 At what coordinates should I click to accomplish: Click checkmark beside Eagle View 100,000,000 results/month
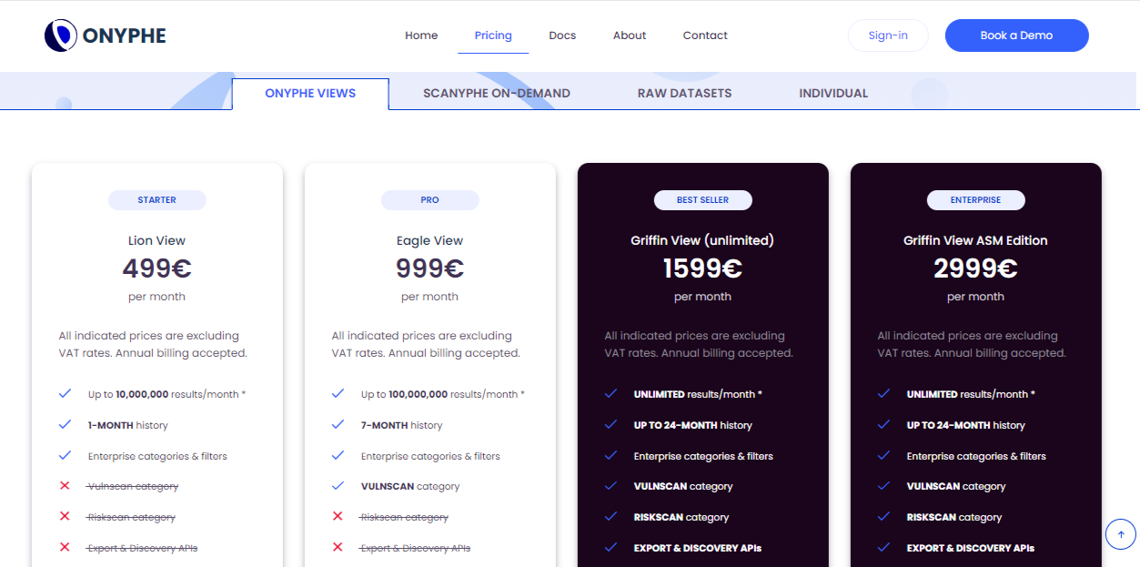pyautogui.click(x=338, y=394)
